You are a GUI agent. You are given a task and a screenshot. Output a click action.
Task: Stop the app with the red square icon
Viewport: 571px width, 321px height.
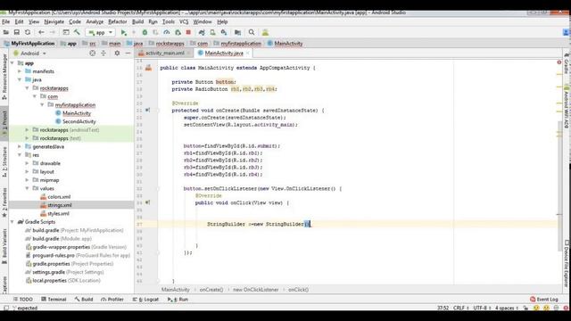(x=188, y=33)
